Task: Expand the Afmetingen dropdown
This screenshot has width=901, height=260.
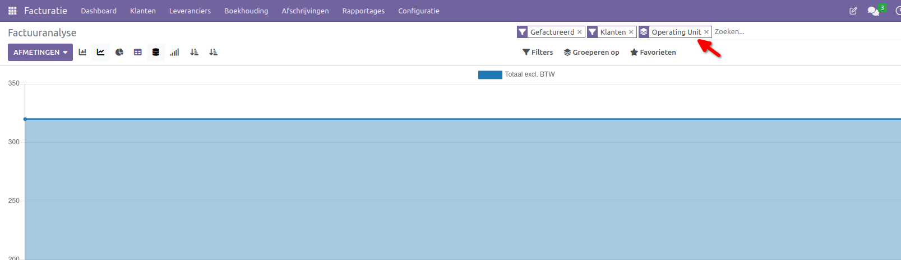Action: click(x=40, y=52)
